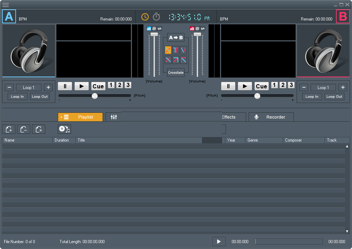The height and width of the screenshot is (249, 352).
Task: Click the mixer sliders icon beside Playlist
Action: coord(113,117)
